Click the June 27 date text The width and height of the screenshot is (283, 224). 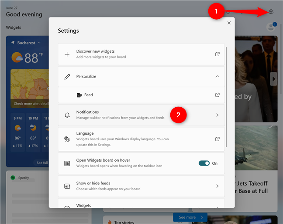(11, 8)
